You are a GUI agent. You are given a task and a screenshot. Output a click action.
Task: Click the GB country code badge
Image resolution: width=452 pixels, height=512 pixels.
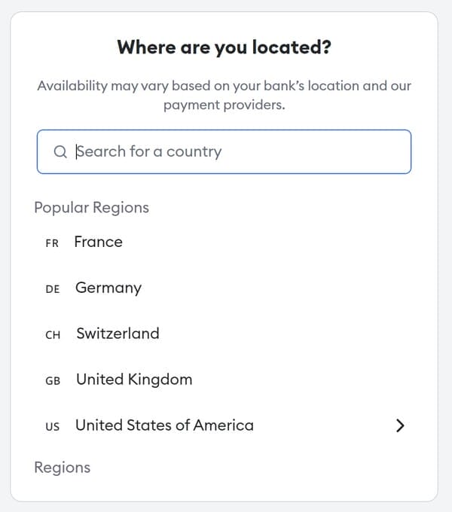click(x=53, y=381)
